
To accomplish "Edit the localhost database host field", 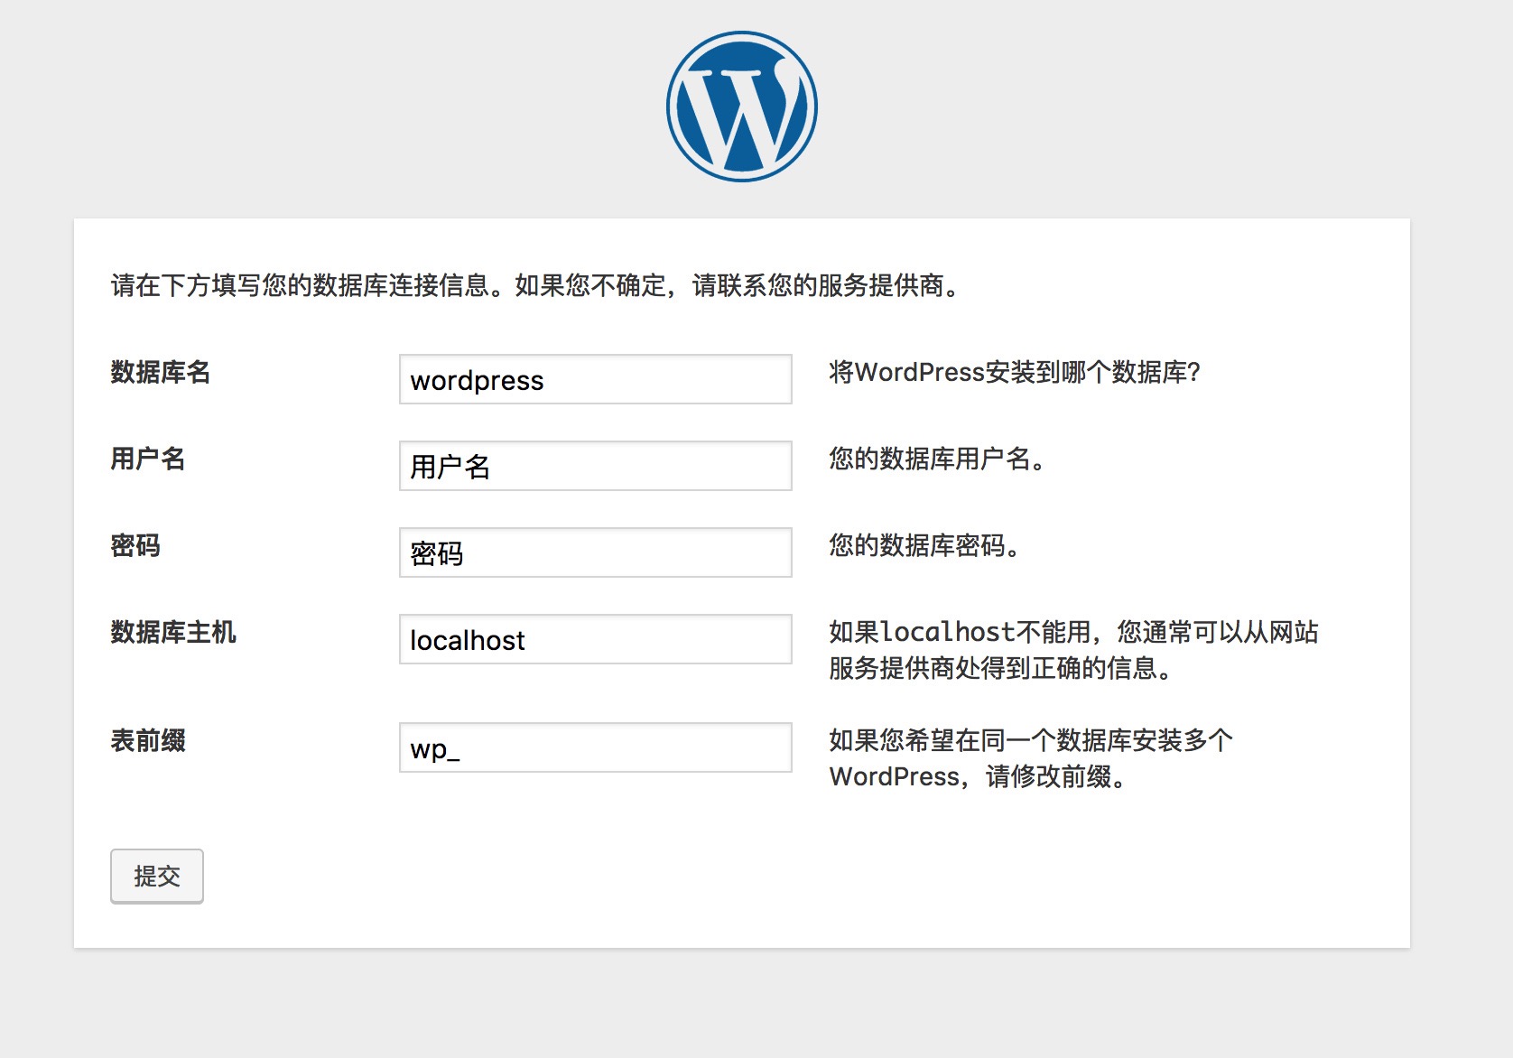I will tap(596, 639).
